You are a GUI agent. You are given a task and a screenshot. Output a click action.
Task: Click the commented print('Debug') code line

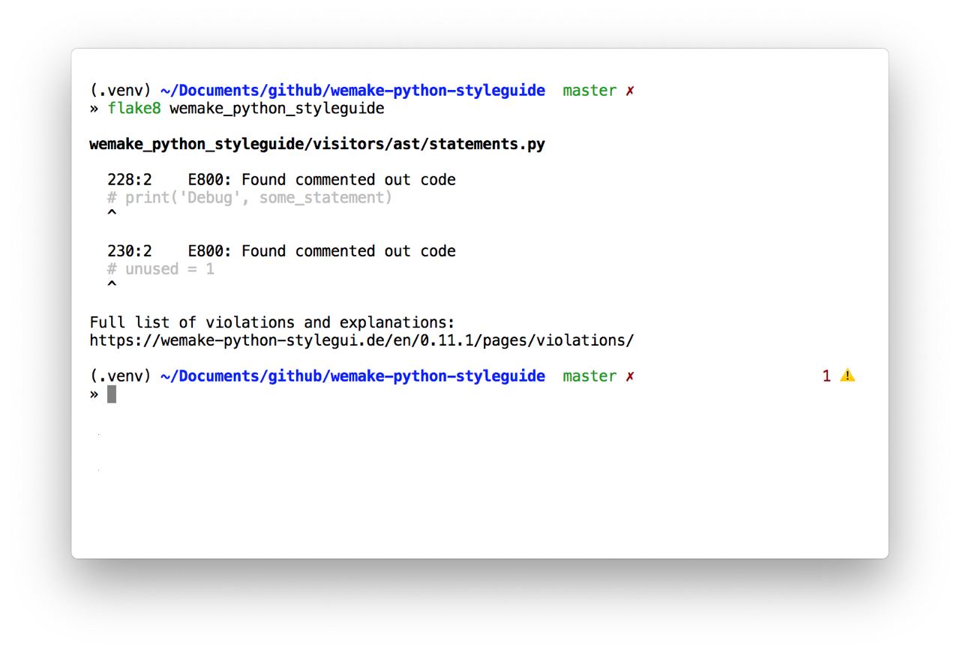pyautogui.click(x=250, y=198)
